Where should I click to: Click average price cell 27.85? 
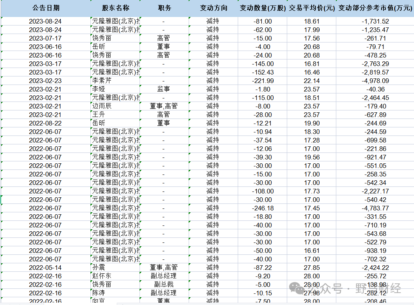(x=312, y=268)
